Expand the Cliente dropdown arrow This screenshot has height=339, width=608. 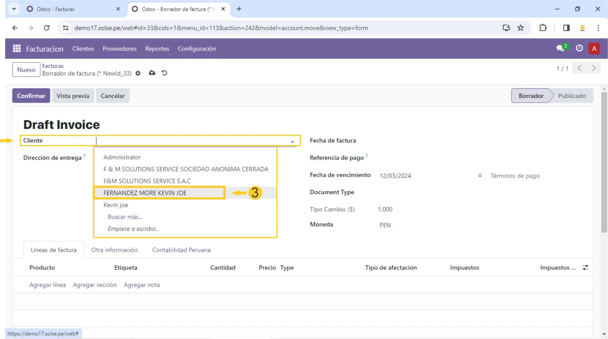coord(292,142)
